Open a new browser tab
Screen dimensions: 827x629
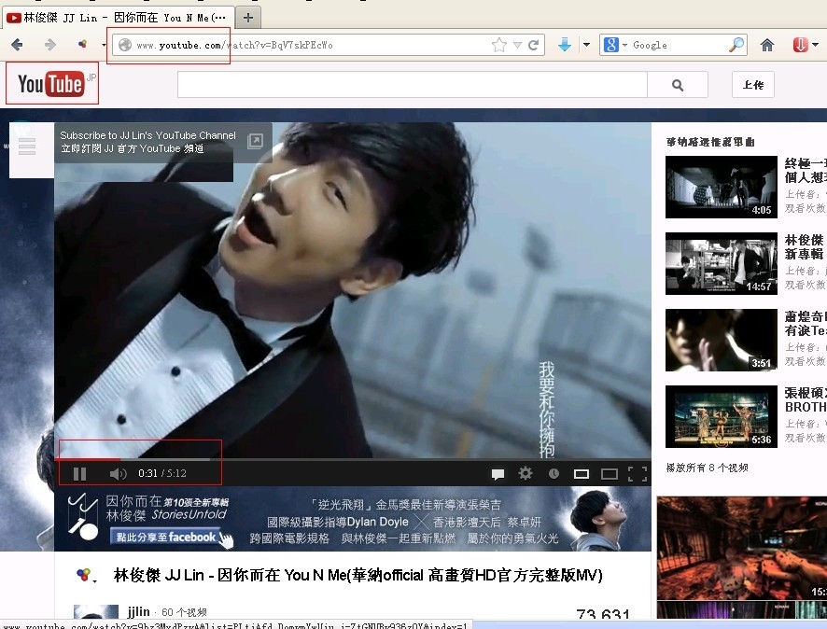[x=247, y=18]
